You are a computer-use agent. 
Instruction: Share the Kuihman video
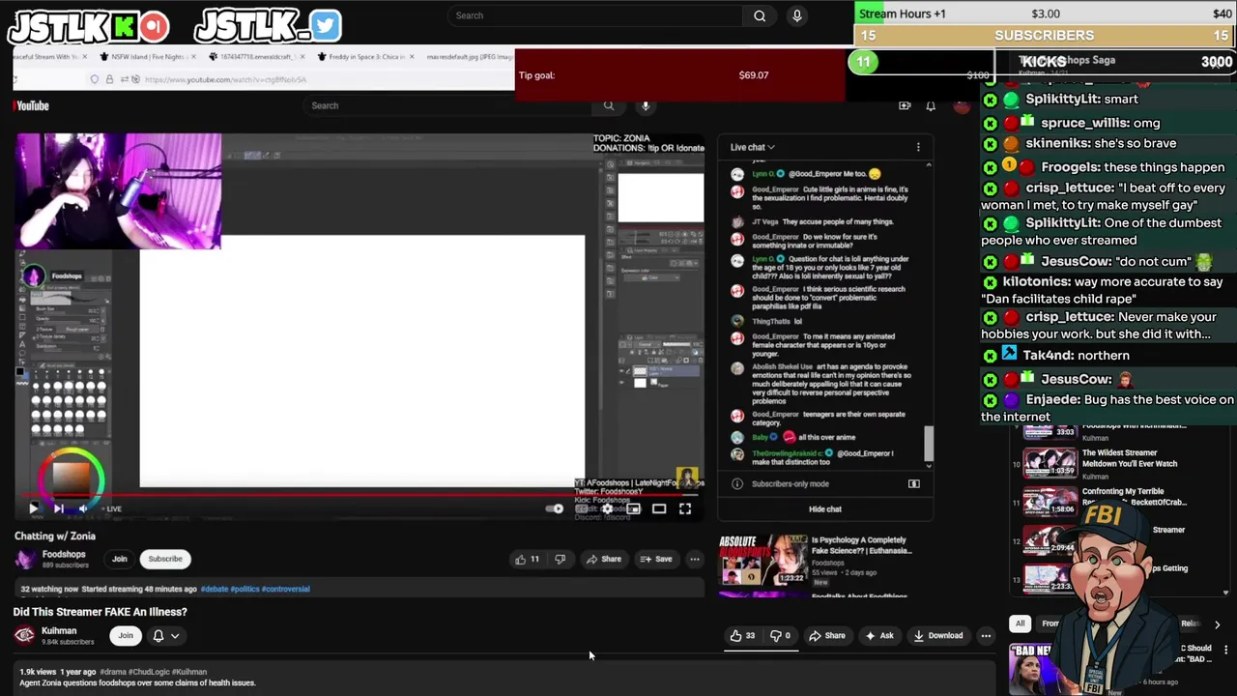827,635
